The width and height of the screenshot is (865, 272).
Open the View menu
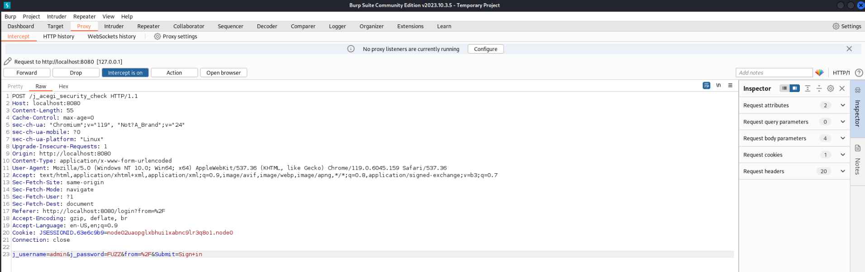tap(109, 16)
